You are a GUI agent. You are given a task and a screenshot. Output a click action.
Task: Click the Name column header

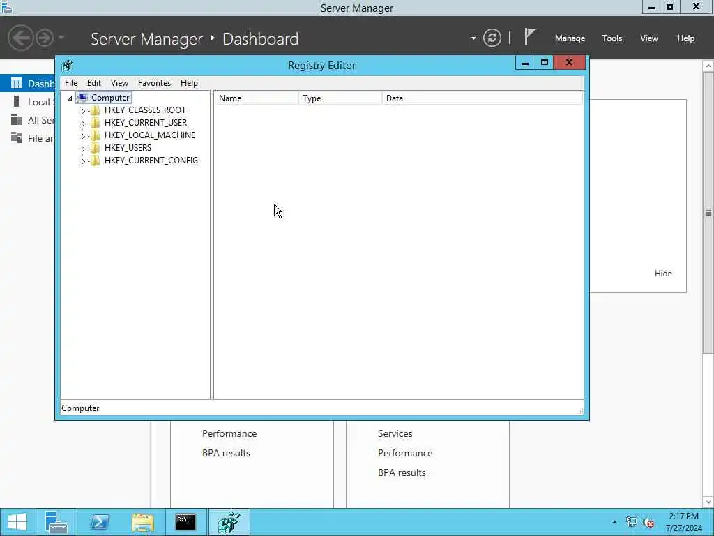pyautogui.click(x=257, y=98)
